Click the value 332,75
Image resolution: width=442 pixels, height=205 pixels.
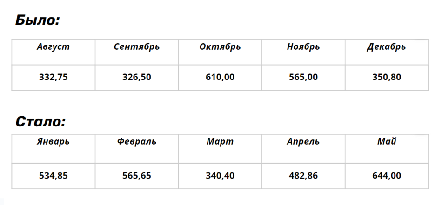click(54, 77)
